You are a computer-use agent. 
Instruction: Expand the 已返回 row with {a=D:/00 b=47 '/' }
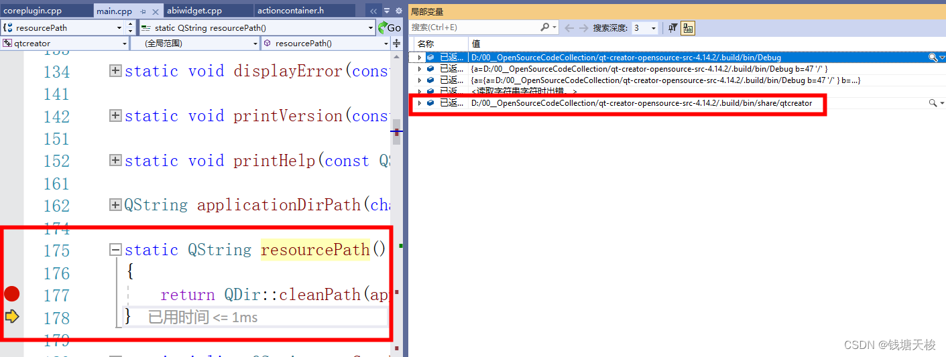click(x=420, y=69)
